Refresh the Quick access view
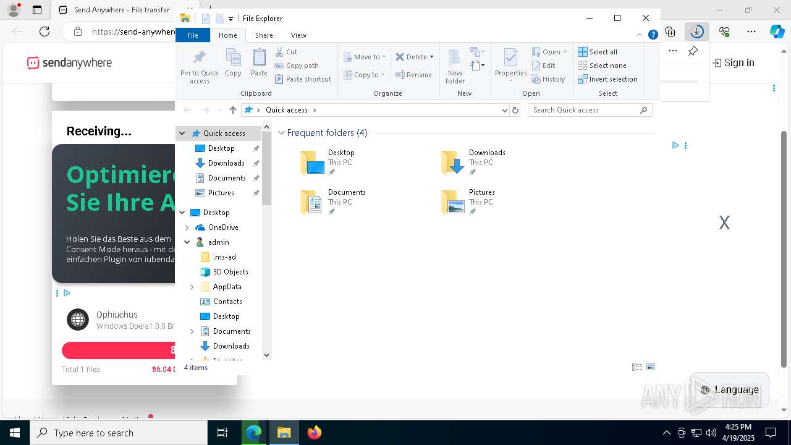Image resolution: width=791 pixels, height=445 pixels. (x=516, y=110)
